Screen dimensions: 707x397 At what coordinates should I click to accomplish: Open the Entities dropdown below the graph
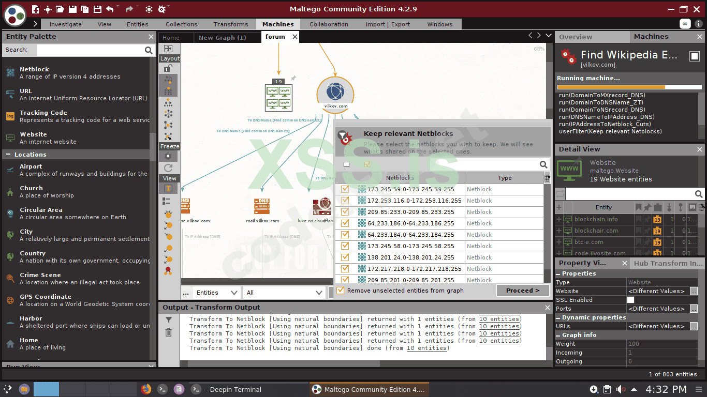click(216, 293)
